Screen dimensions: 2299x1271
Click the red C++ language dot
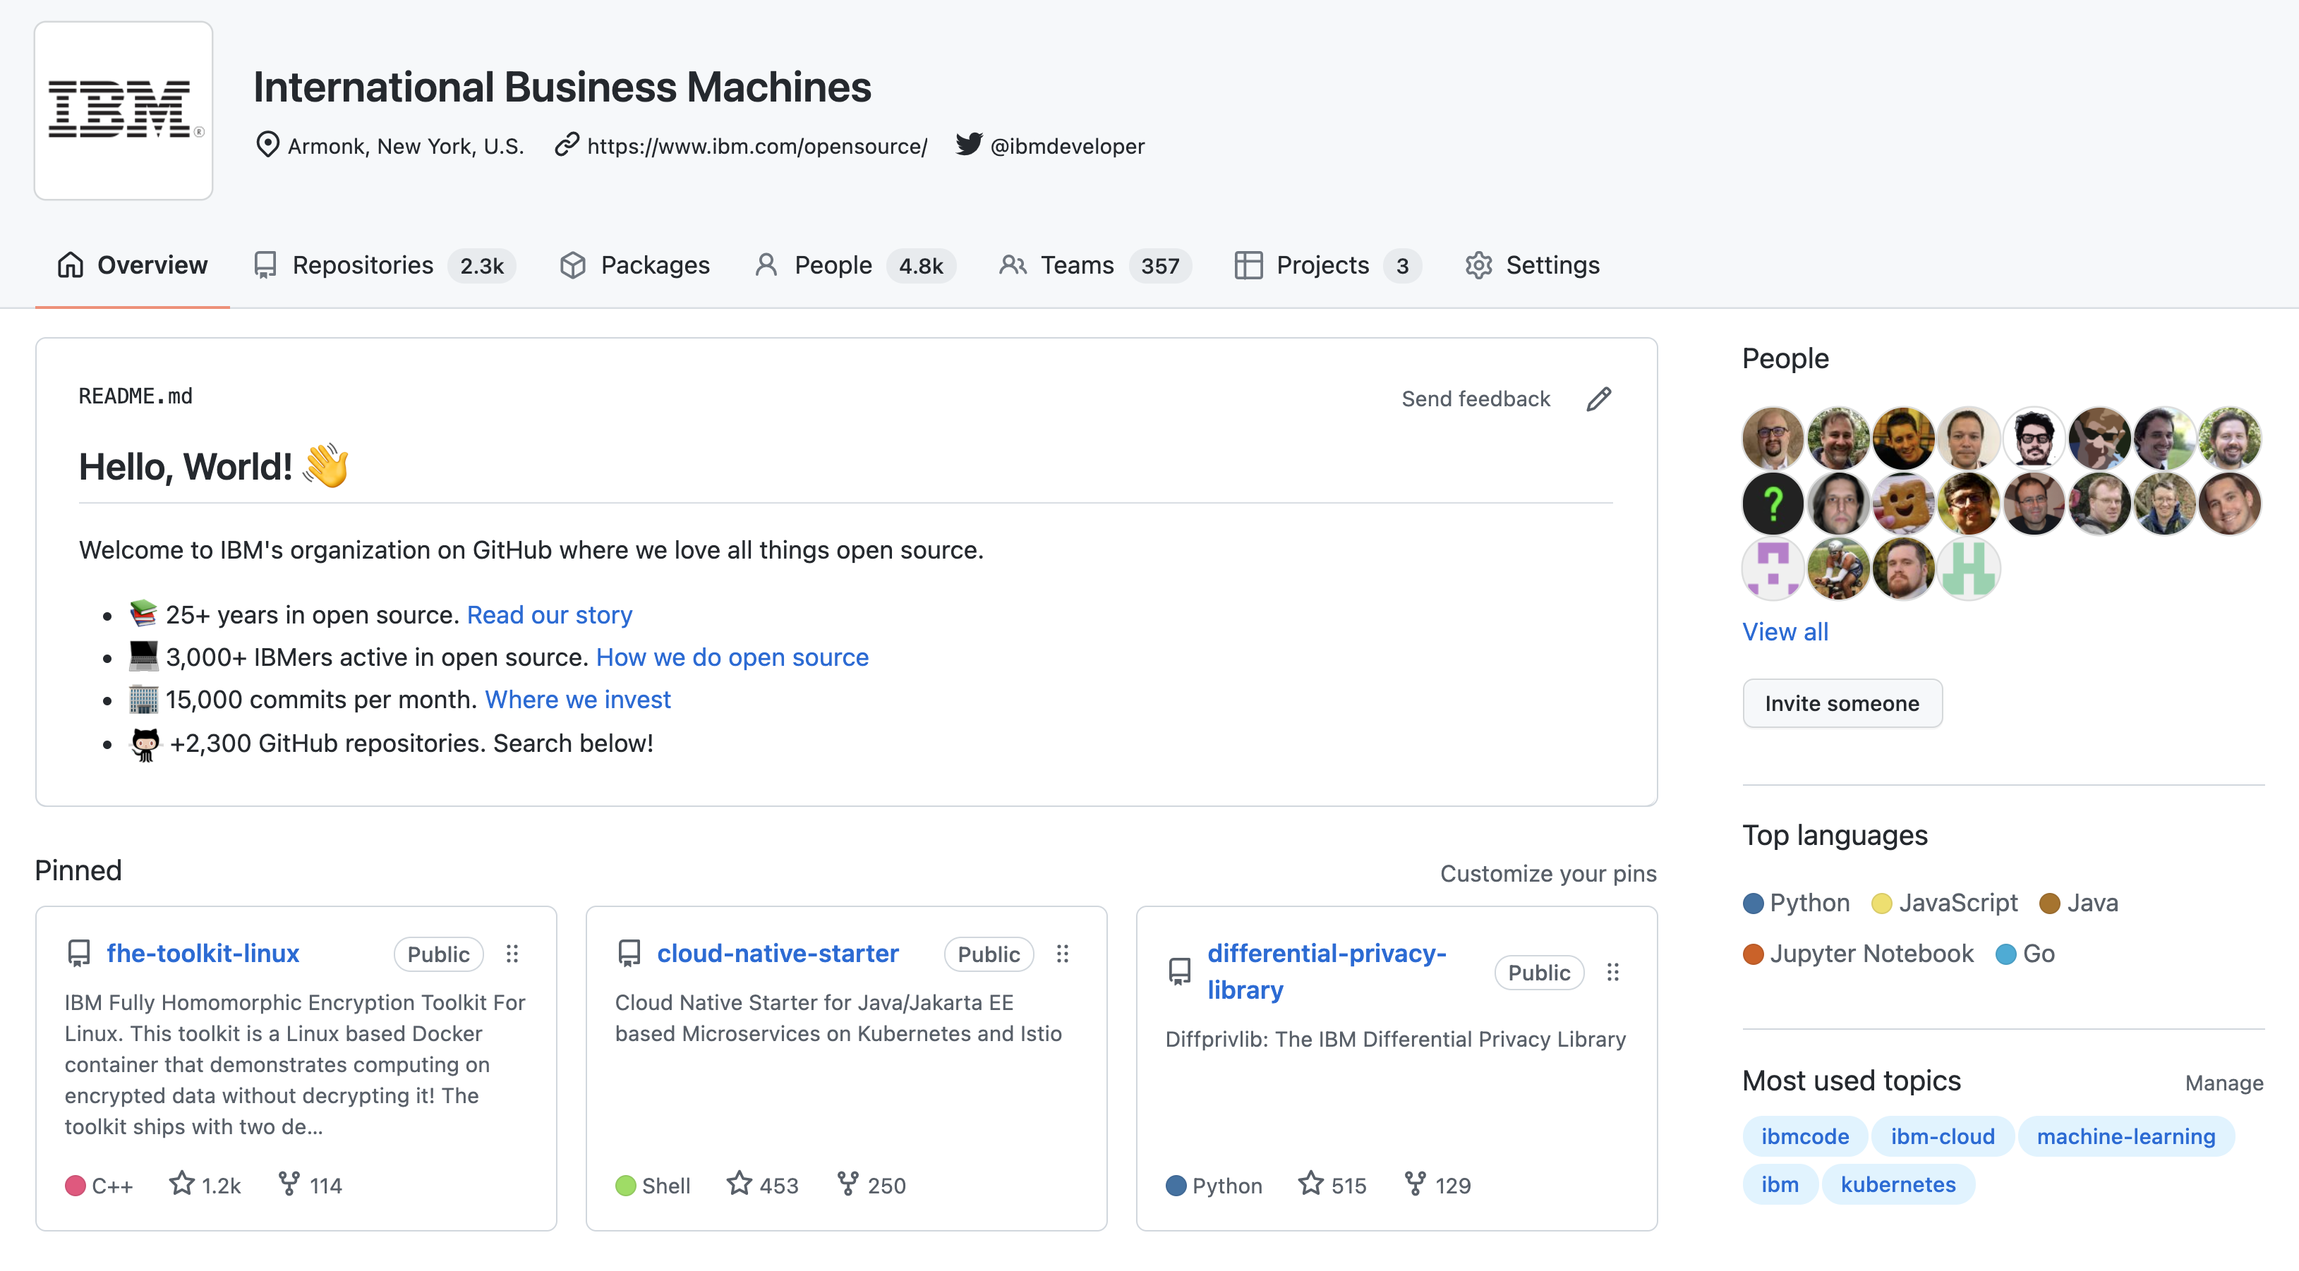coord(75,1186)
